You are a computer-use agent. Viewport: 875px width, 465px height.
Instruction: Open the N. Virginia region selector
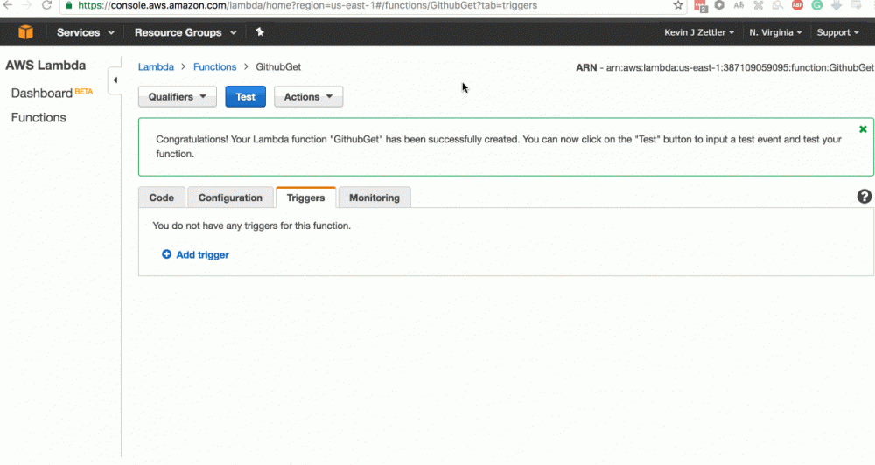(x=775, y=32)
